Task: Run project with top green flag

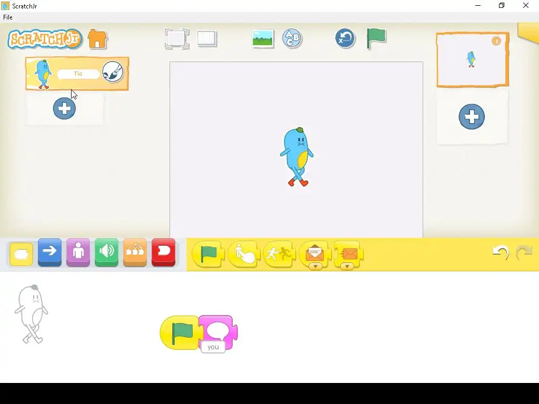Action: 376,38
